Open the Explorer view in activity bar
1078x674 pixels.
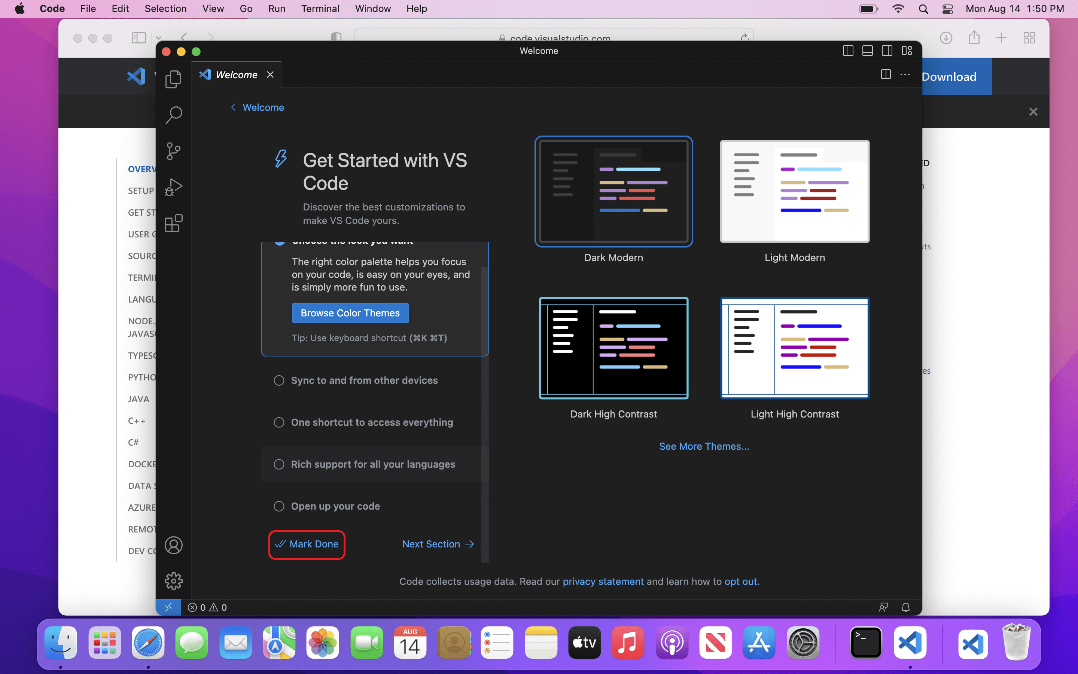click(173, 79)
